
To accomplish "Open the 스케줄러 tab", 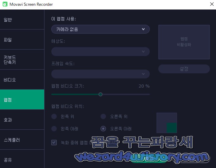I will (22, 139).
